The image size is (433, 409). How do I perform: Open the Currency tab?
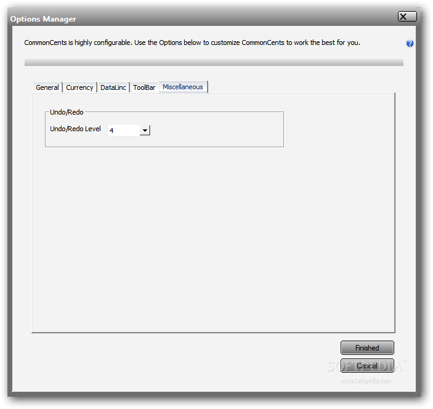79,87
